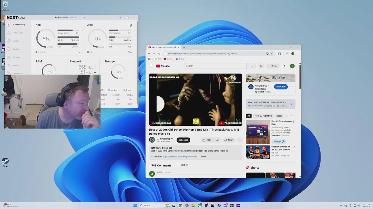The height and width of the screenshot is (209, 373).
Task: Open YouTube notifications bell
Action: pyautogui.click(x=284, y=66)
